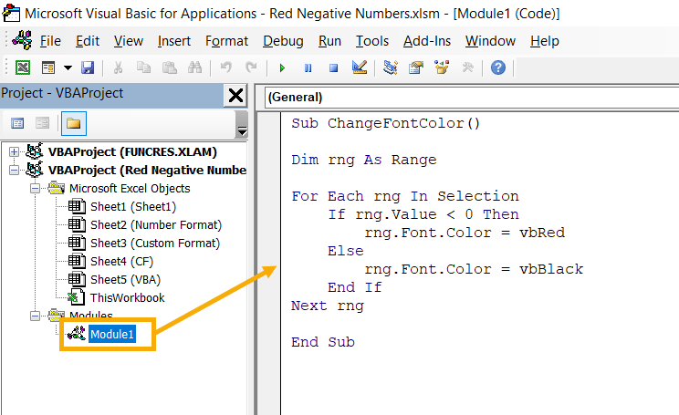
Task: Open the Insert menu
Action: tap(174, 41)
